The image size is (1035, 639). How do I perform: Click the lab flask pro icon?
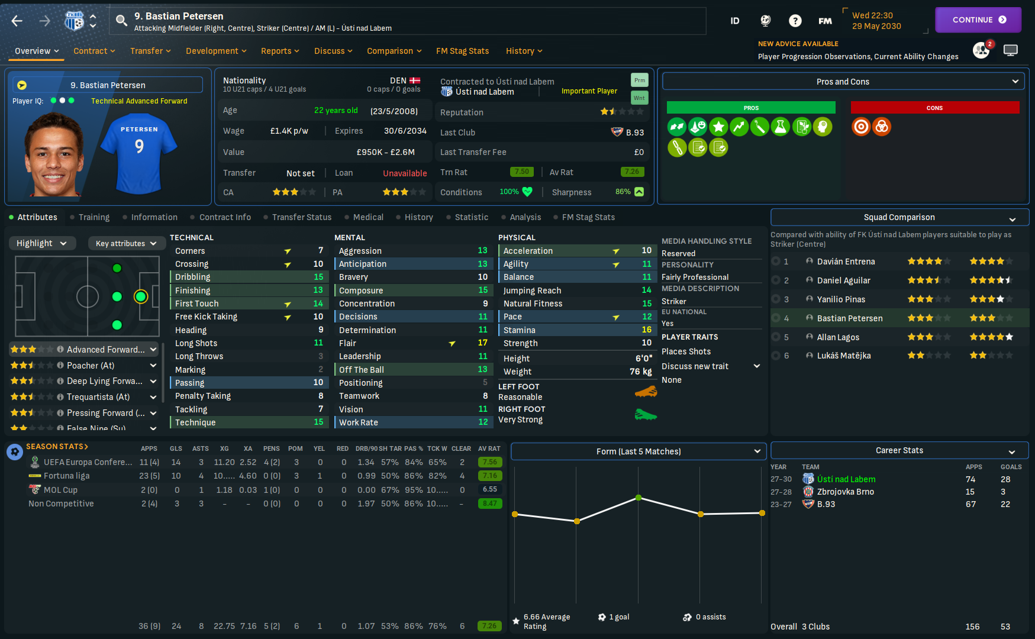coord(781,127)
